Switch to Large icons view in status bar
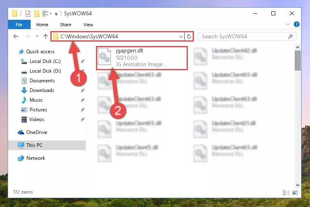 click(x=295, y=192)
